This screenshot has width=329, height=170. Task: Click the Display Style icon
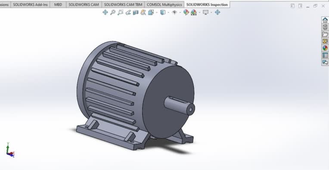(163, 13)
